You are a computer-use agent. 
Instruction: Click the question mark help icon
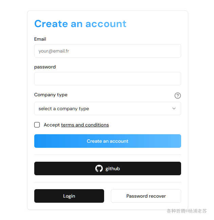tap(177, 96)
